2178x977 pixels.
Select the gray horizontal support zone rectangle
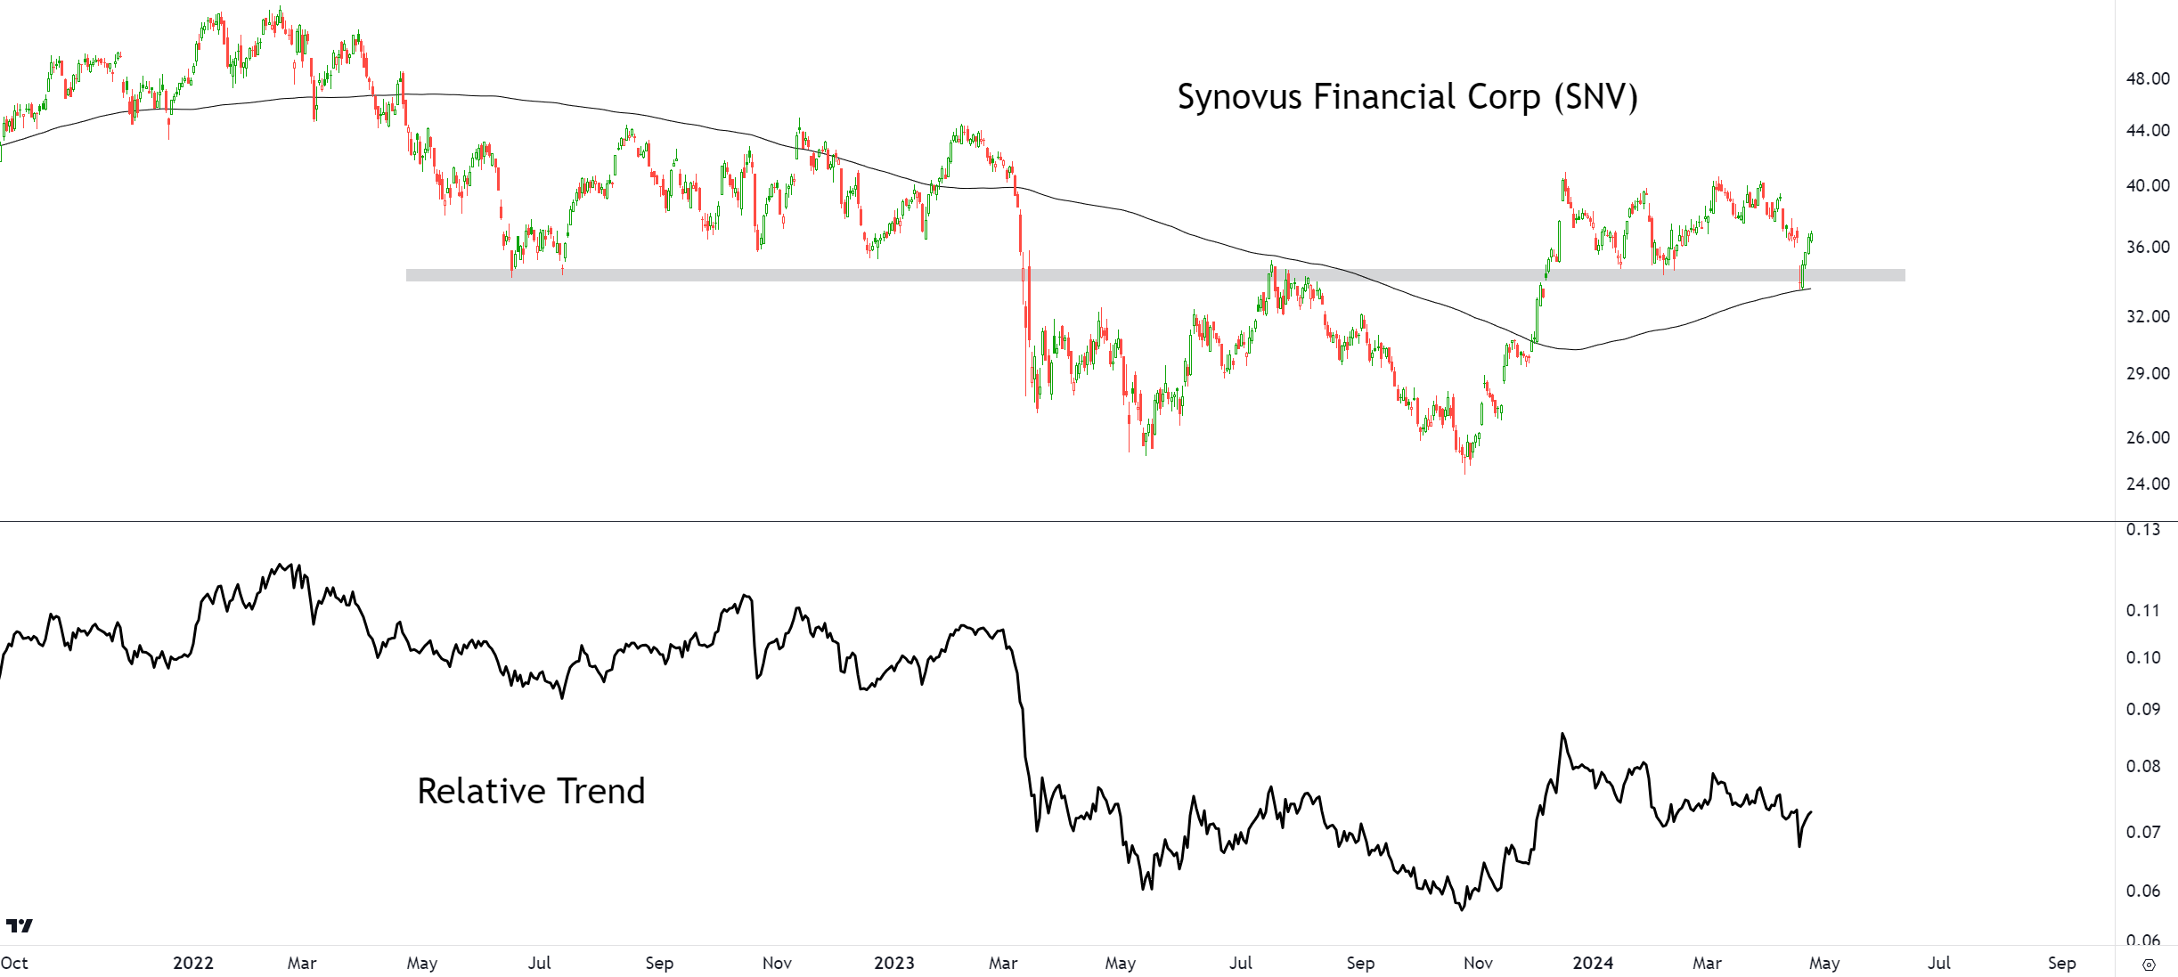[1155, 275]
